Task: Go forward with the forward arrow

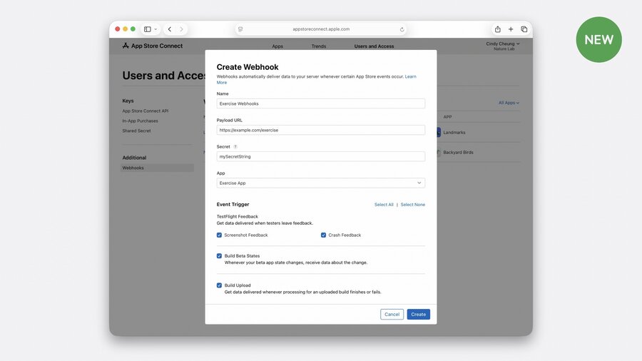Action: pos(181,29)
